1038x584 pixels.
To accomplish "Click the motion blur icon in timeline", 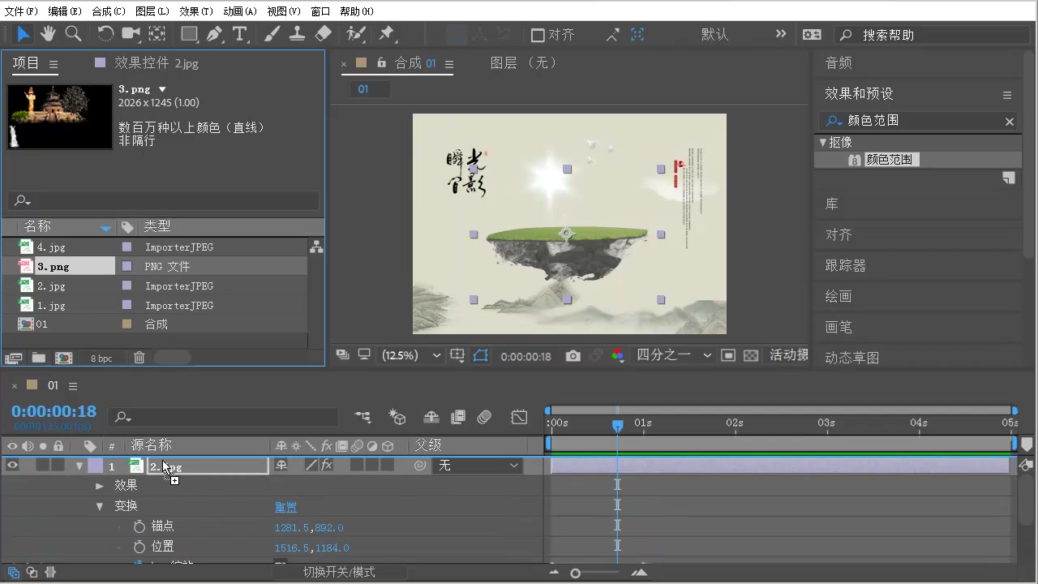I will (x=484, y=417).
